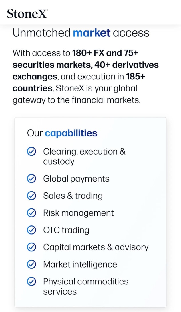Select the Risk management list item

point(78,213)
